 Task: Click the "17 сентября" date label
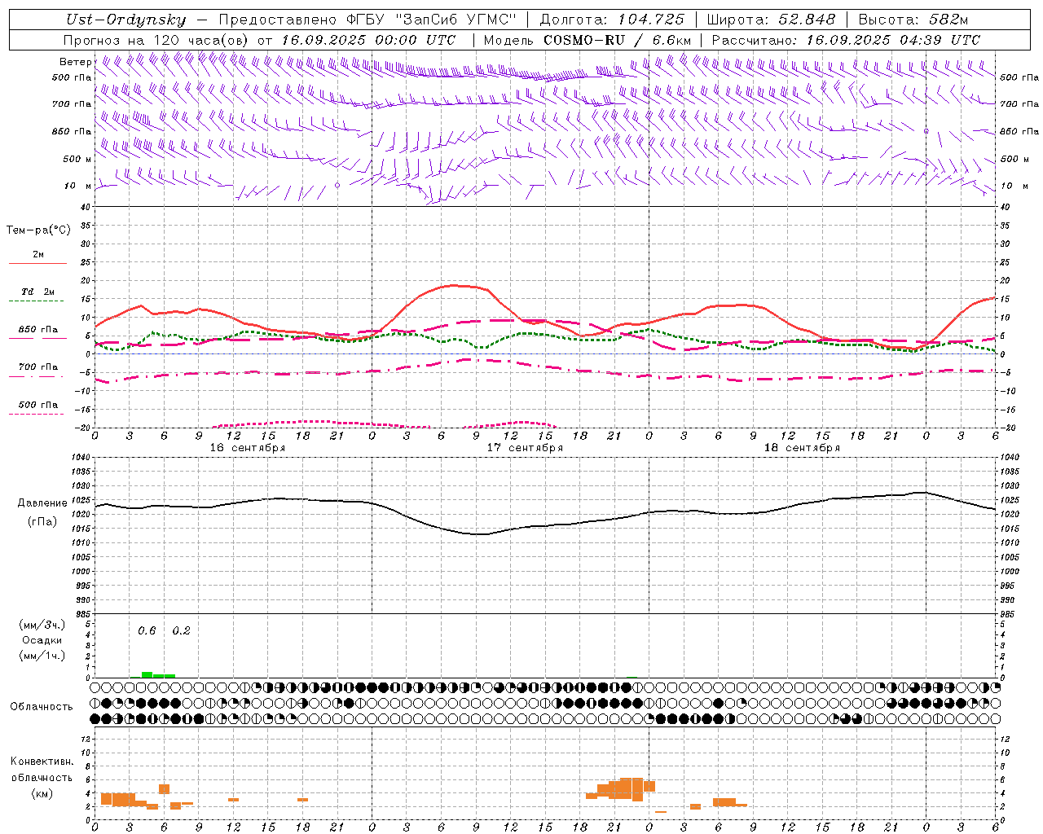tap(525, 448)
